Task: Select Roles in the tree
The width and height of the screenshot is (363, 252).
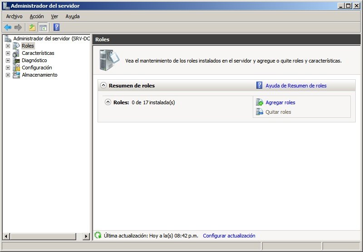Action: (28, 46)
